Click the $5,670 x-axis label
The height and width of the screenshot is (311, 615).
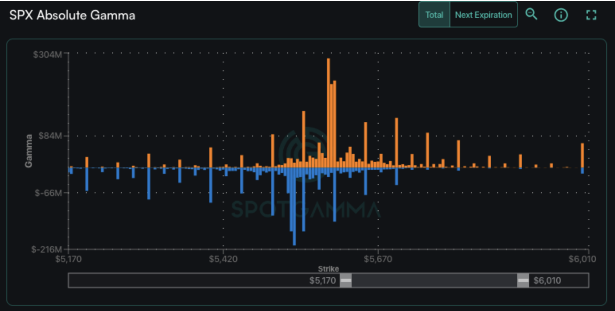pos(378,259)
